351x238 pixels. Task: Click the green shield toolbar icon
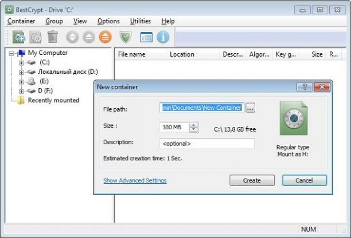[x=126, y=37]
